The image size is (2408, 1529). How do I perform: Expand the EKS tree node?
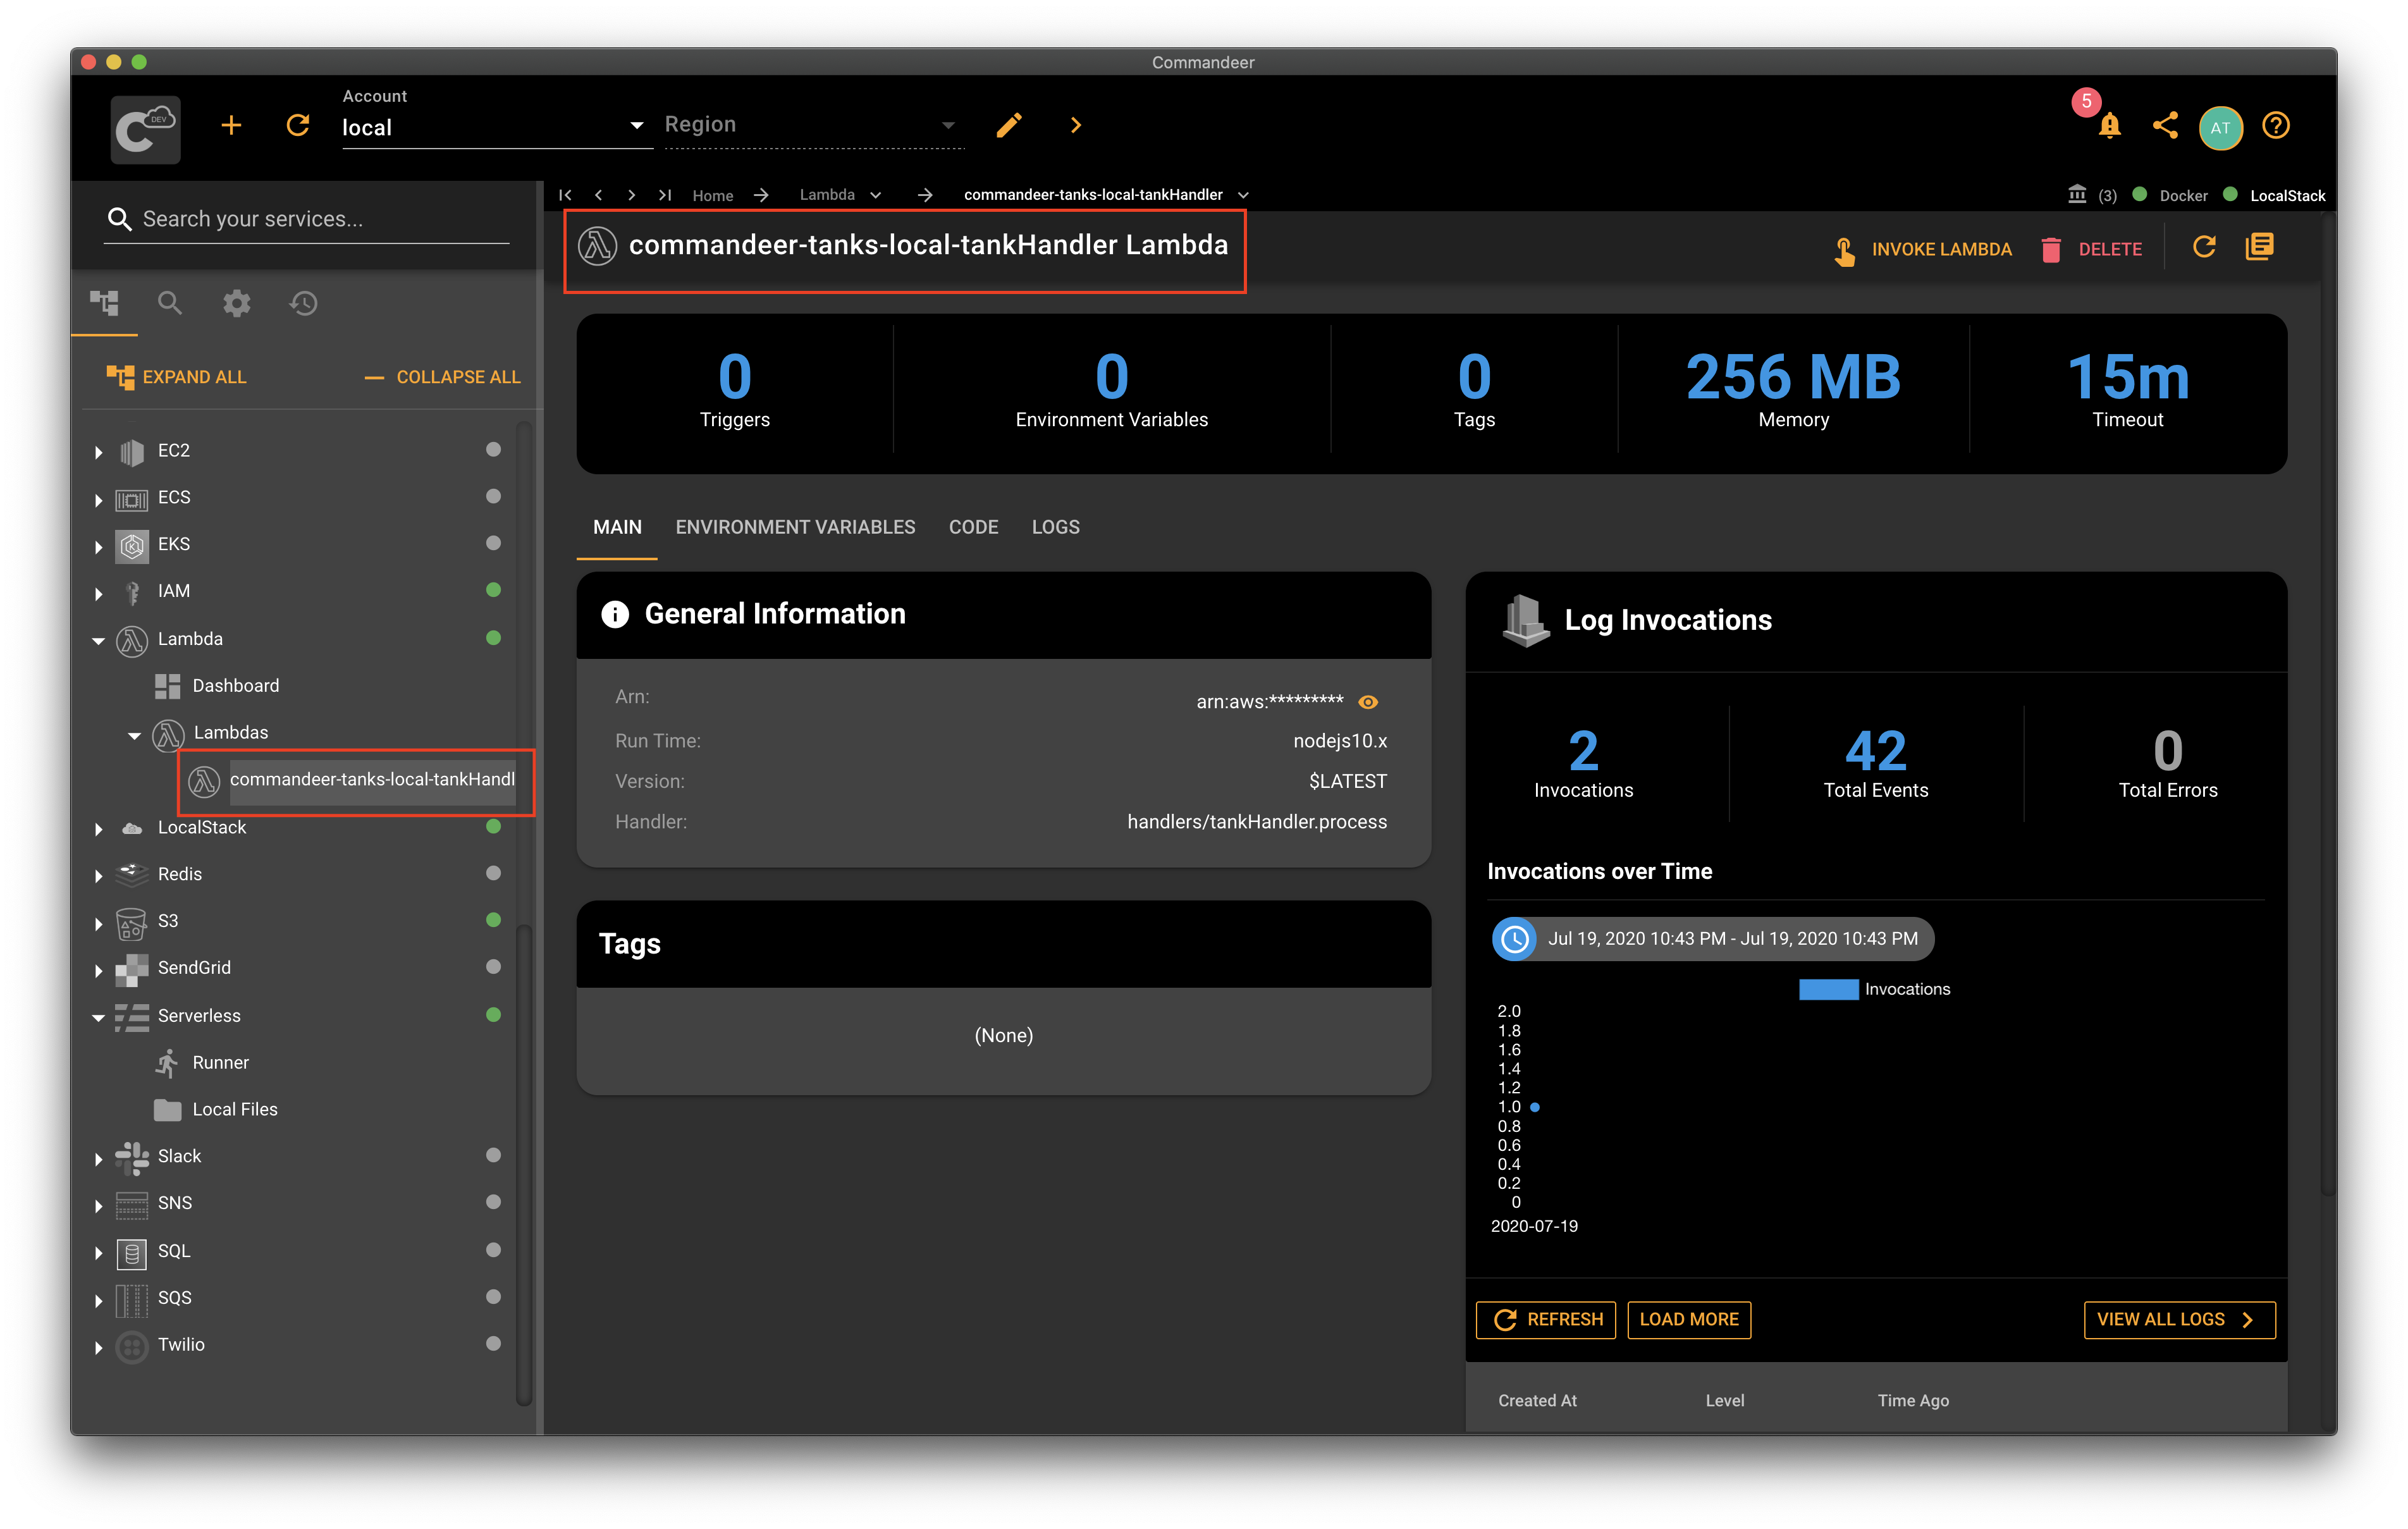click(99, 546)
